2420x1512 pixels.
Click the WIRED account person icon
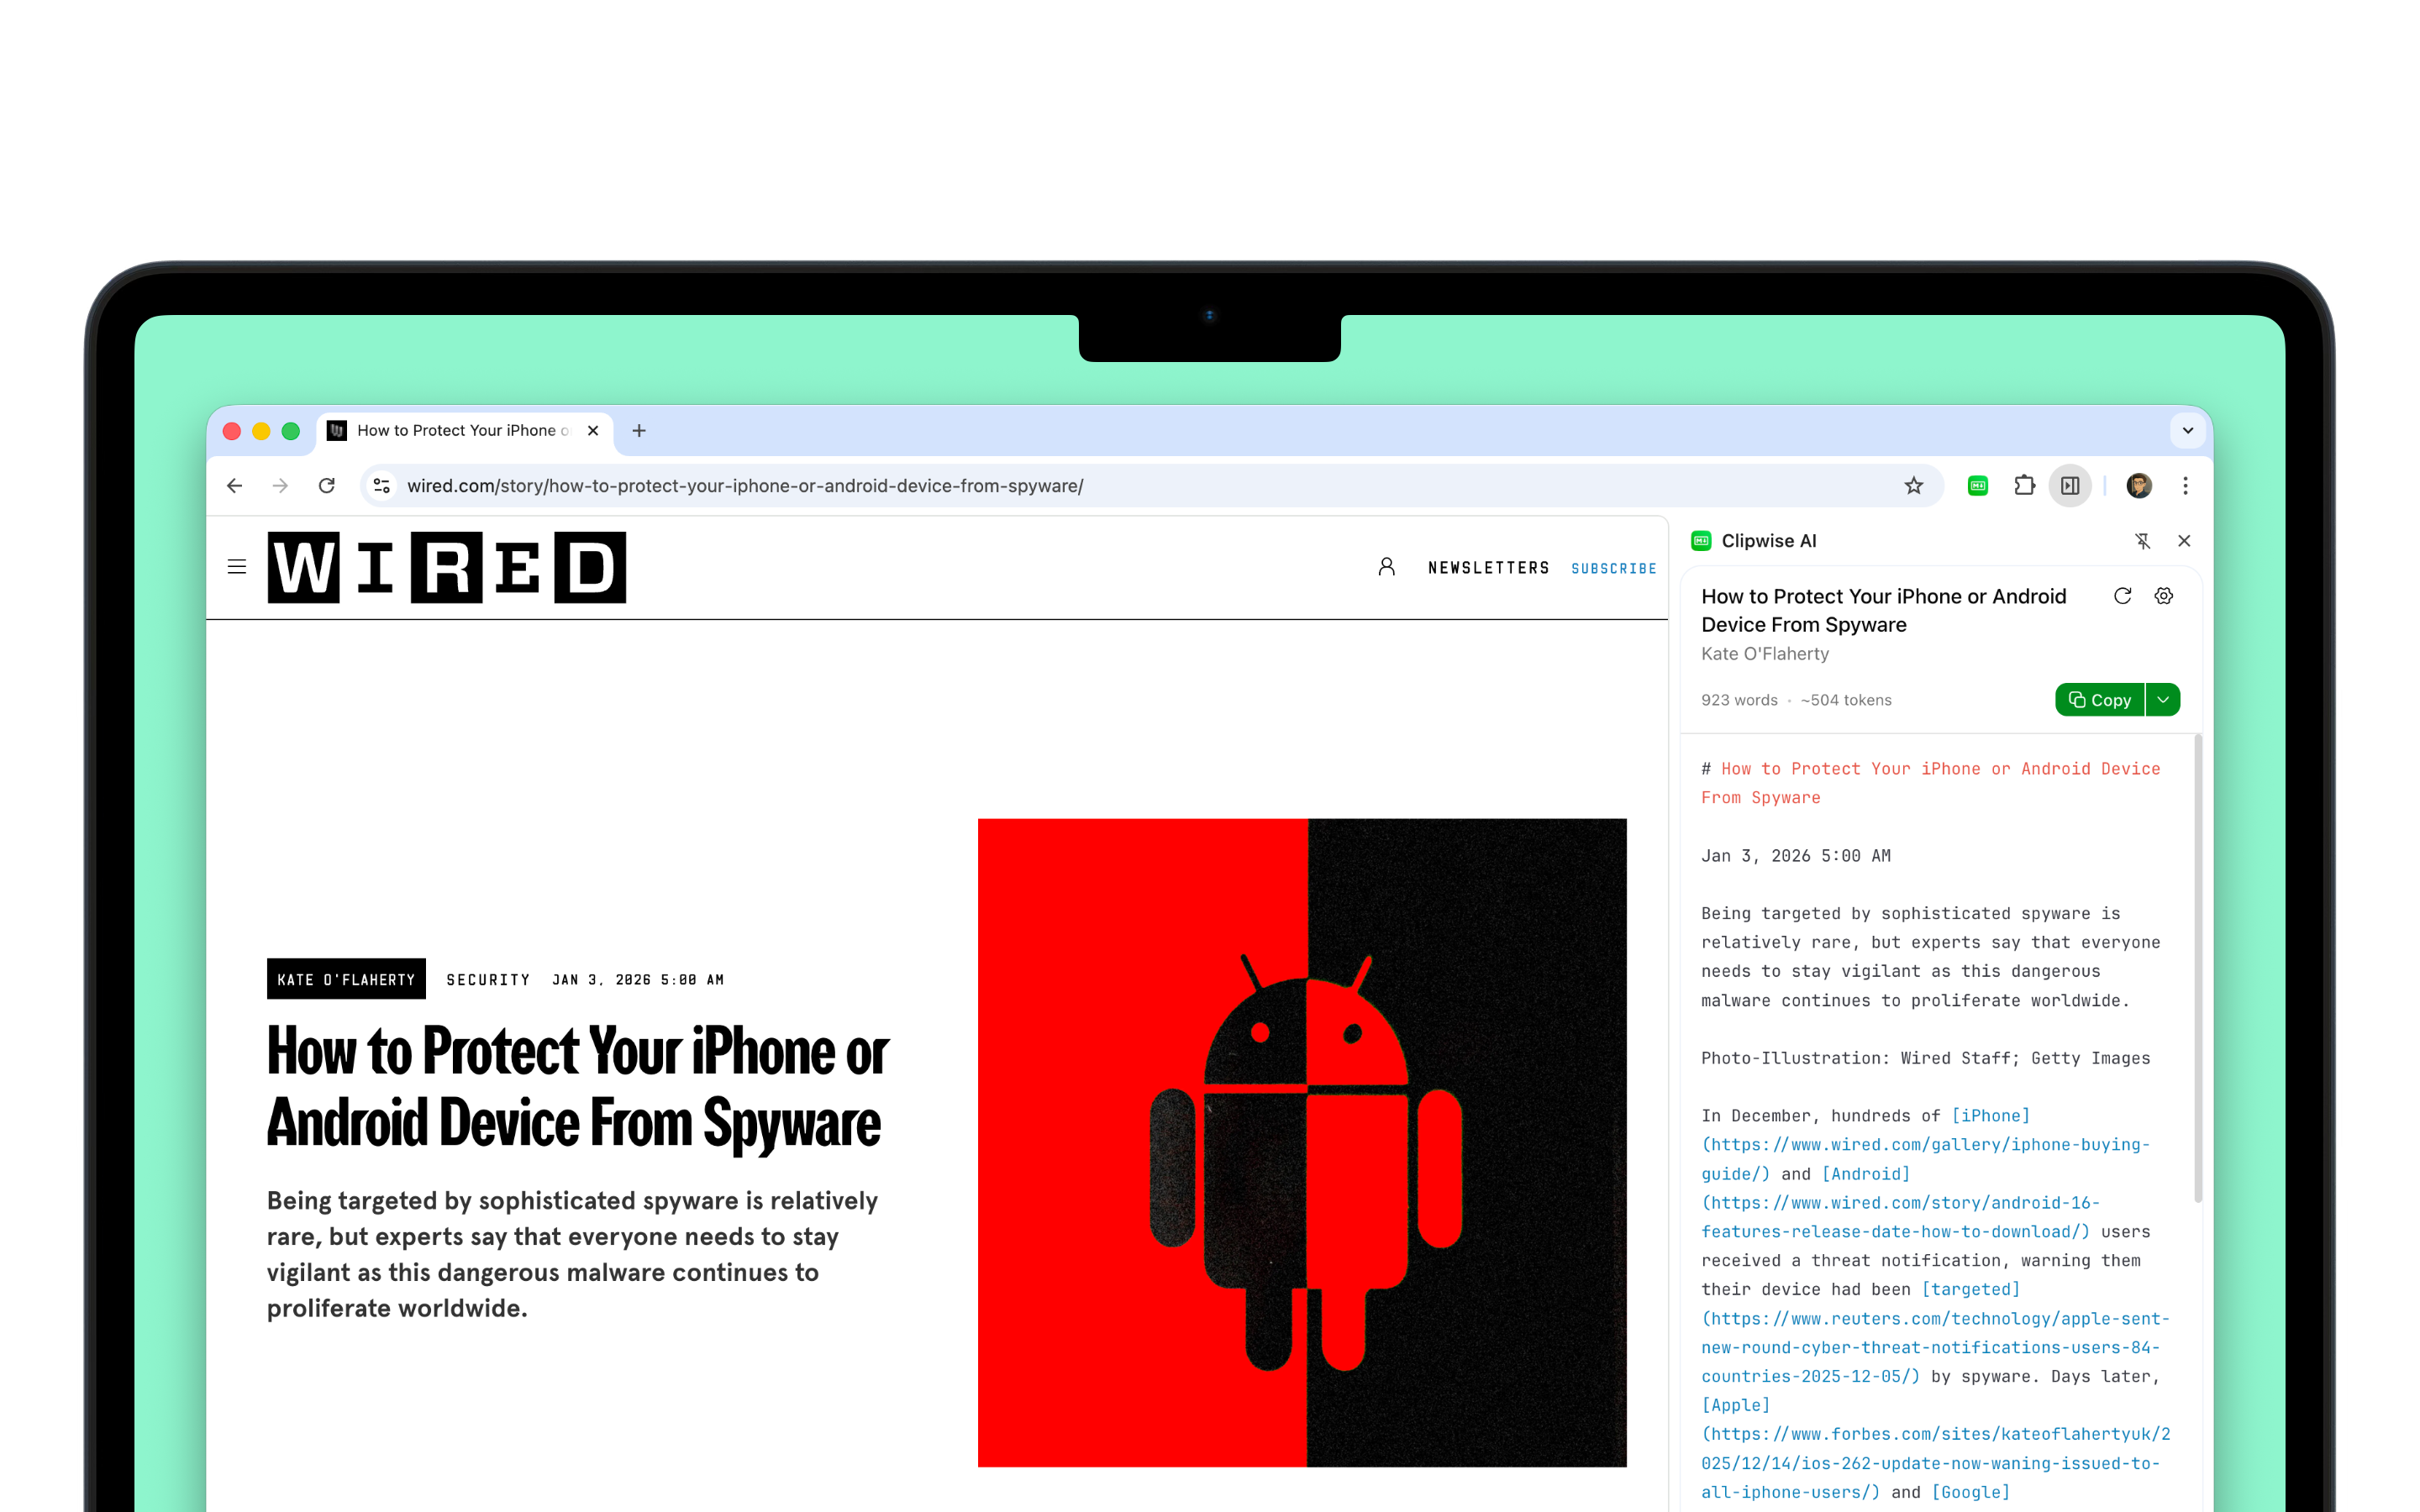pyautogui.click(x=1387, y=566)
